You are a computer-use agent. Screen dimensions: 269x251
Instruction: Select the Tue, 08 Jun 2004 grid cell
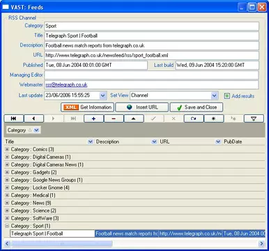click(244, 234)
